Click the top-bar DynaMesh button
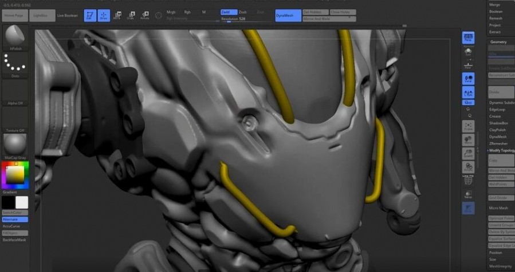This screenshot has width=515, height=272. [288, 15]
